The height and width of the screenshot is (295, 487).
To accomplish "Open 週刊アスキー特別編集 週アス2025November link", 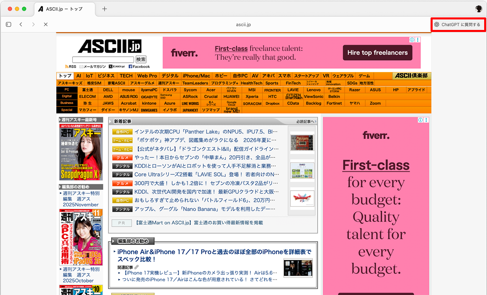I will (x=81, y=199).
